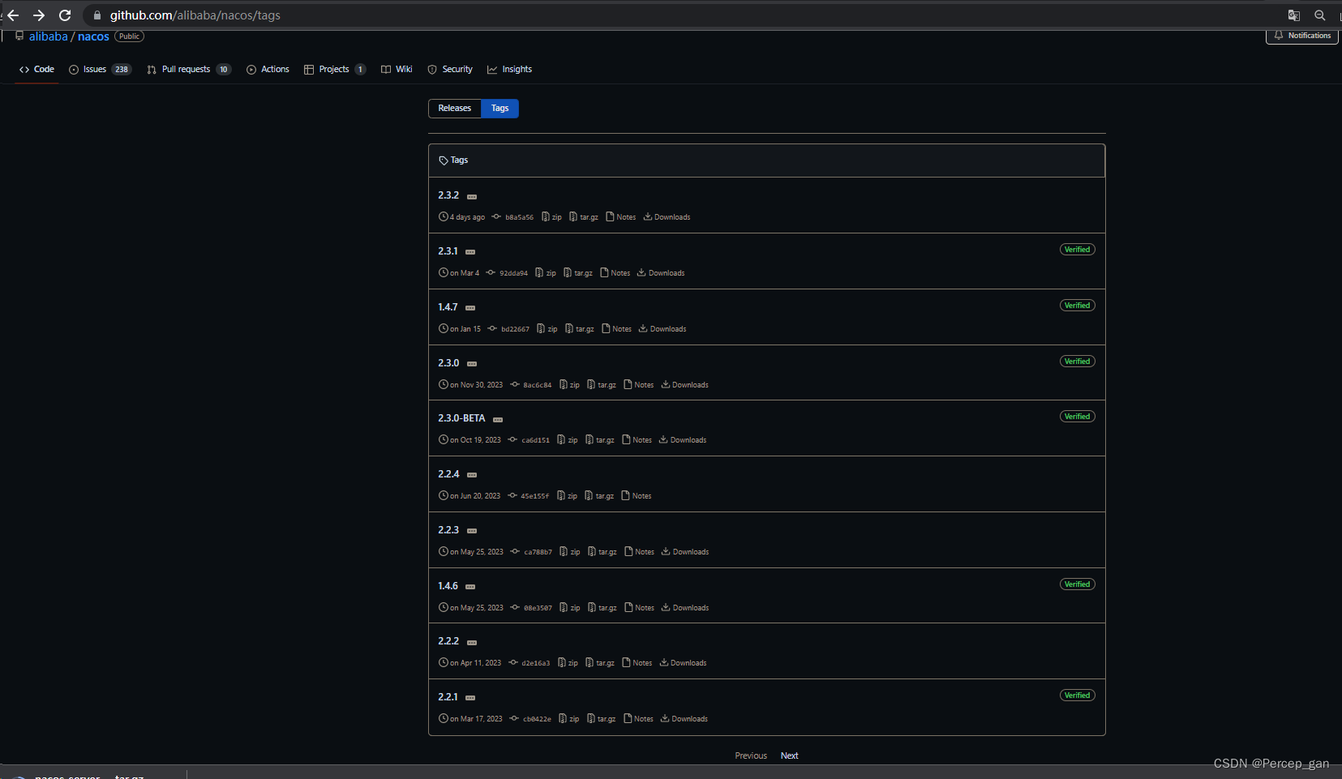Open Downloads for tag 2.3.2
The image size is (1342, 779).
(667, 217)
